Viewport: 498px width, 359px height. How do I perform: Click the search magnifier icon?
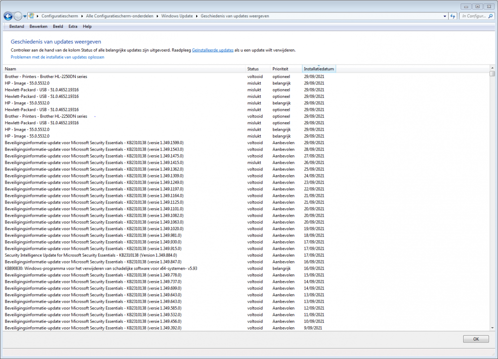[491, 16]
